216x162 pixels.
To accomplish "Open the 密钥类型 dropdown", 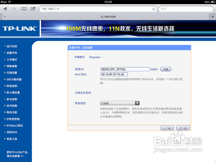I will (120, 103).
